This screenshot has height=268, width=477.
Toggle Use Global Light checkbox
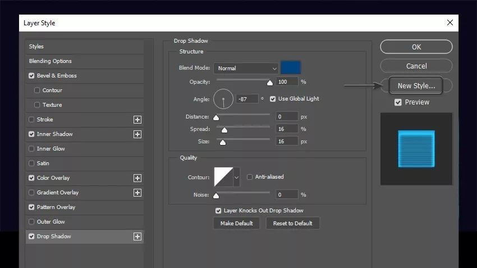[x=273, y=99]
